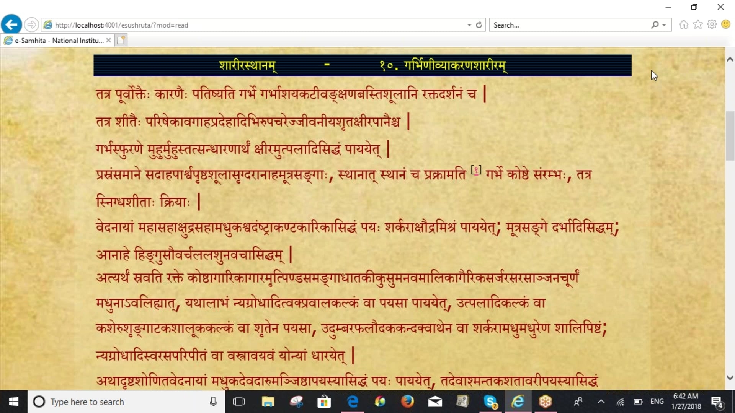Open footnote reference marker 1 in text

pyautogui.click(x=476, y=171)
